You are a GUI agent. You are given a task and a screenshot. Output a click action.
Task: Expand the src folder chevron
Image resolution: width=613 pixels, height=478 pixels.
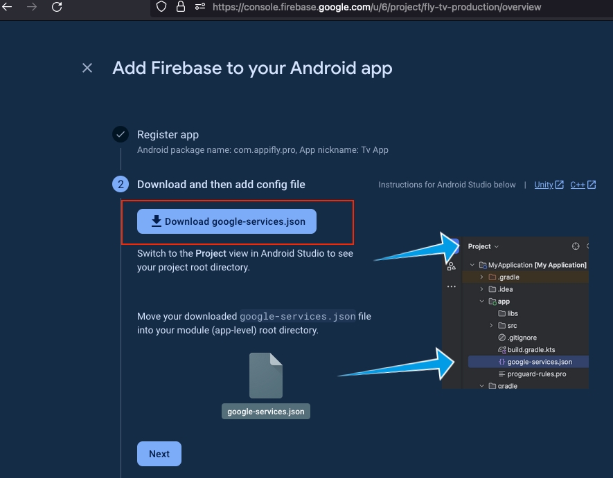[x=491, y=326]
